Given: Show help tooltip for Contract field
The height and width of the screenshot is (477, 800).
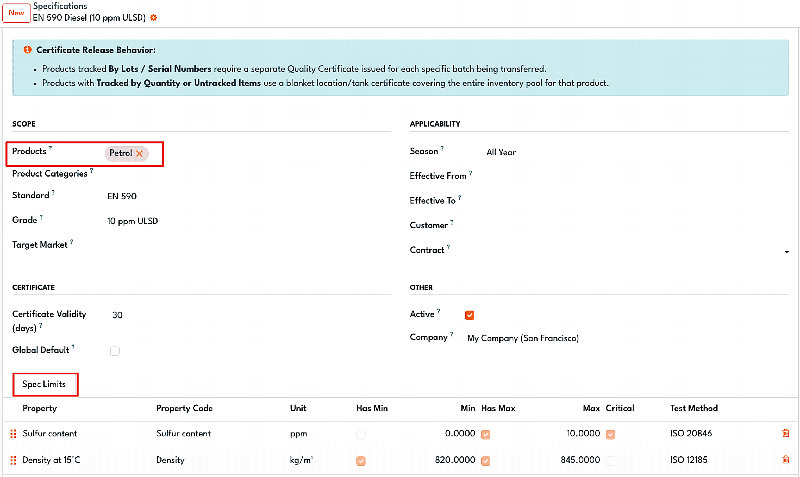Looking at the screenshot, I should [x=448, y=247].
